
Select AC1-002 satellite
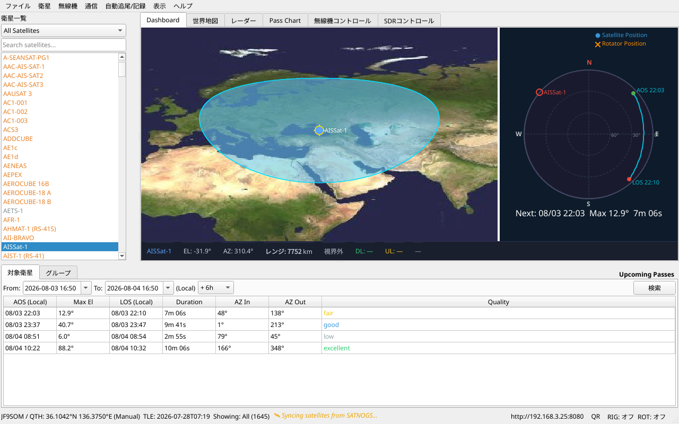click(59, 111)
